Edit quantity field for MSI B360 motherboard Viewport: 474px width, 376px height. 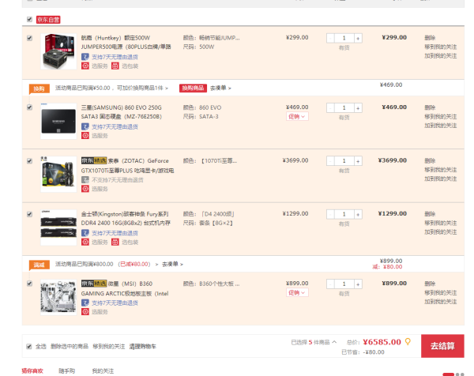344,284
